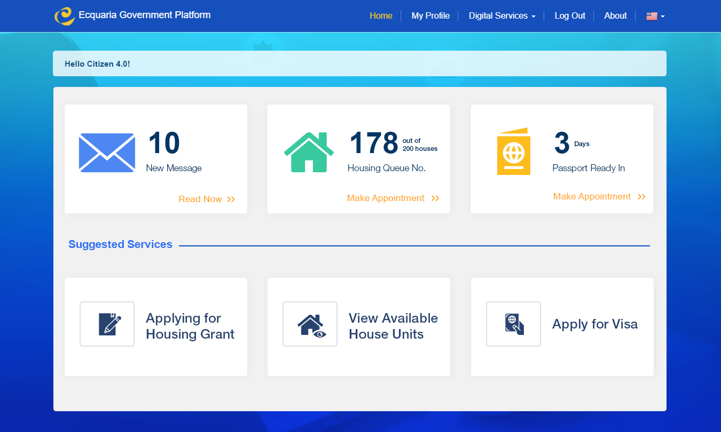Go to the Home menu item
The height and width of the screenshot is (432, 721).
tap(381, 16)
